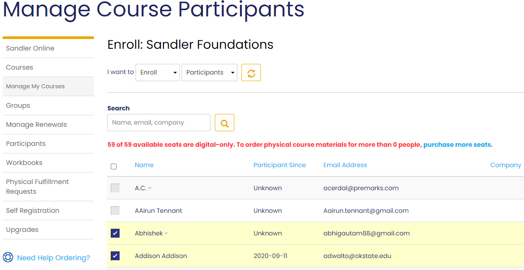The image size is (524, 270).
Task: Click the Need Help Ordering? link
Action: [54, 258]
